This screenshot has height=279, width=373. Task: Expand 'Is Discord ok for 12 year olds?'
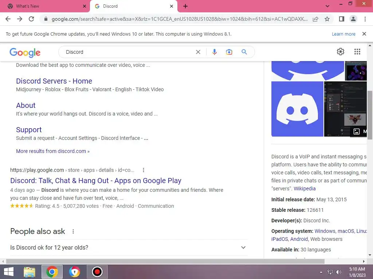(x=129, y=247)
